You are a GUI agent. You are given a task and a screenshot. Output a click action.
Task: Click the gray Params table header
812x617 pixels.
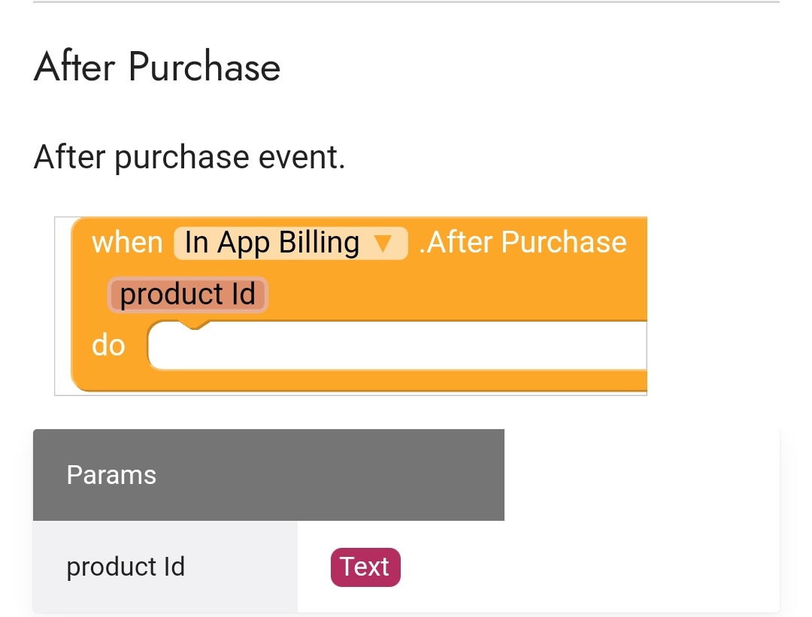tap(268, 475)
